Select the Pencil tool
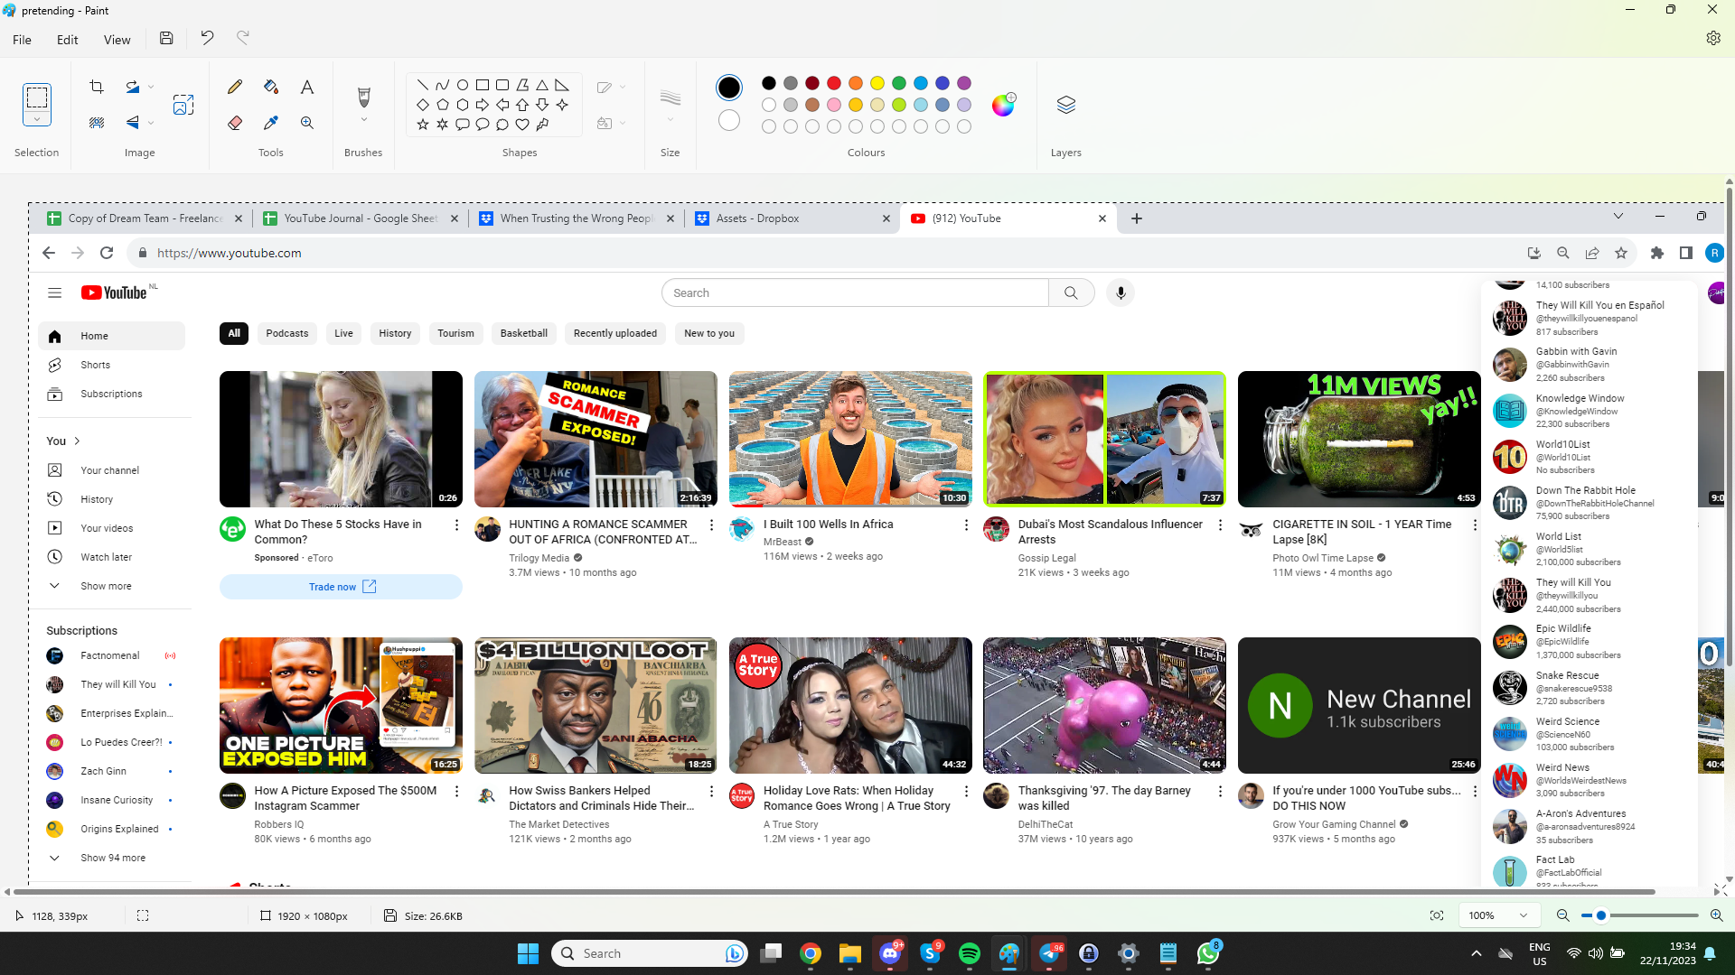This screenshot has height=975, width=1735. pyautogui.click(x=235, y=87)
